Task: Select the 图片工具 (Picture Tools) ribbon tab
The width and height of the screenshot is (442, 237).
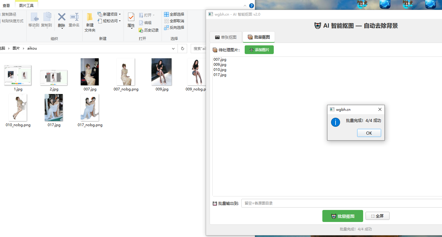Action: pyautogui.click(x=26, y=5)
